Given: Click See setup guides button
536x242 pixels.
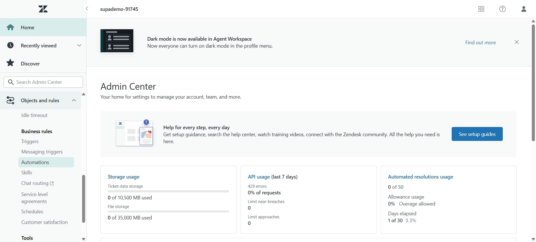Looking at the screenshot, I should 477,134.
